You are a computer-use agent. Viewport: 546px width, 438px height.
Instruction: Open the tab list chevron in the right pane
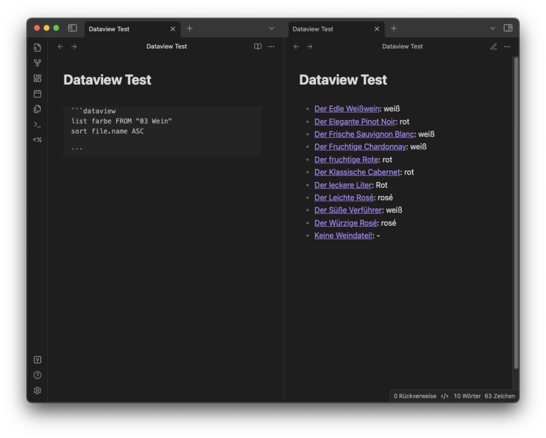pyautogui.click(x=492, y=28)
